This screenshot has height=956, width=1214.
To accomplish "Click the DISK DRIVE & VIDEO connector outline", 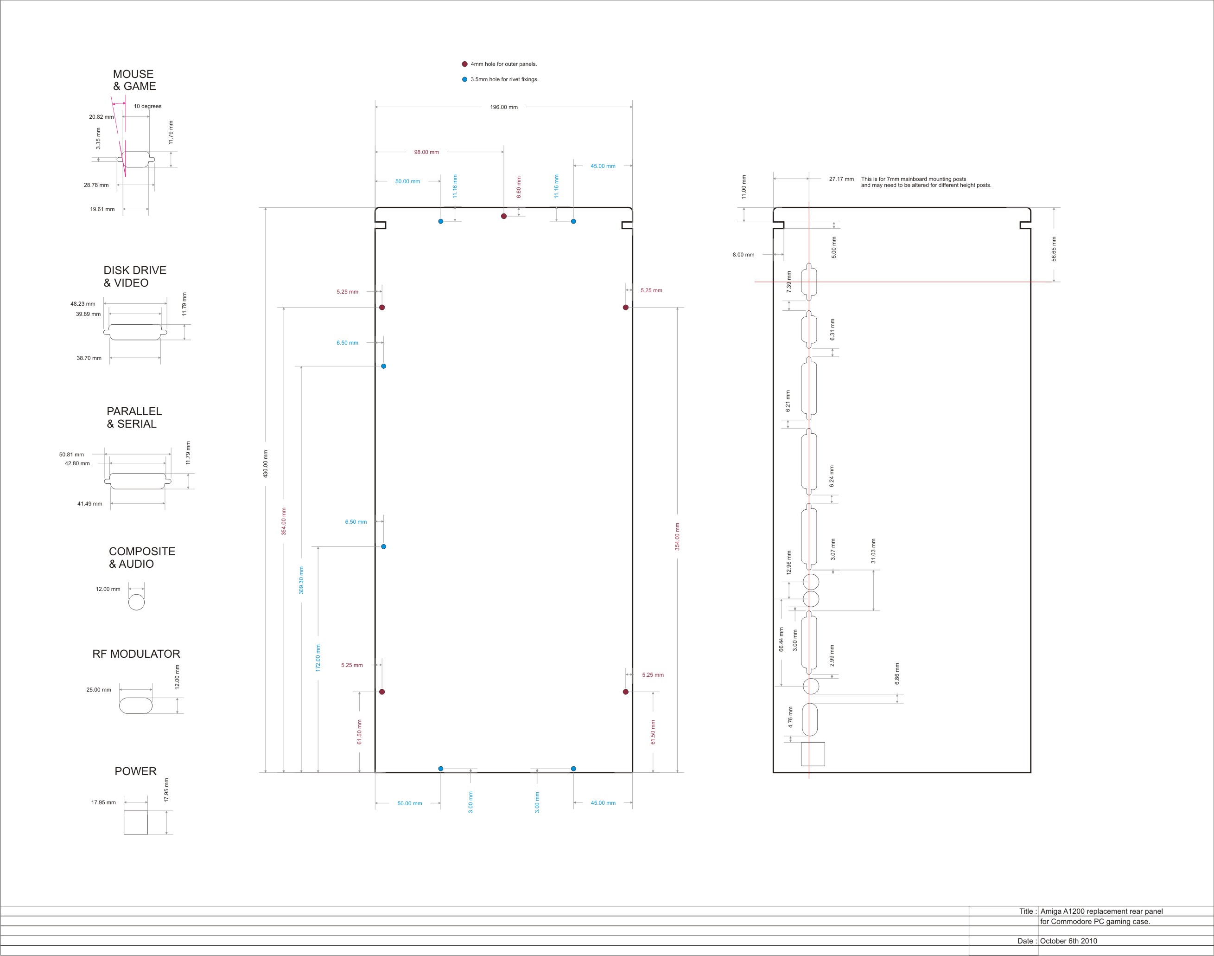I will click(135, 333).
